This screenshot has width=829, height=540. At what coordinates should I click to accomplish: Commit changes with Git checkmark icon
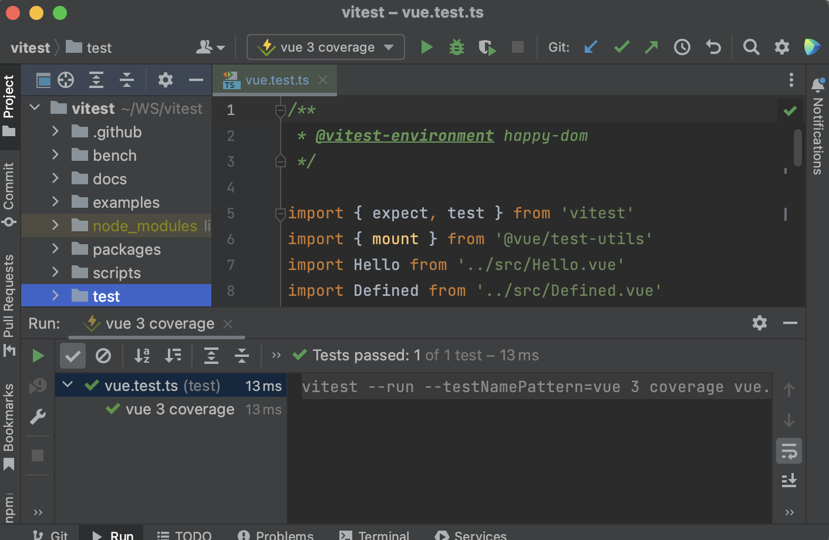pos(622,47)
